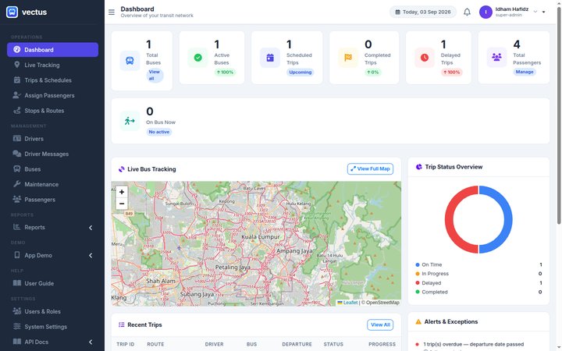Click View All for Recent Trips

click(x=380, y=324)
